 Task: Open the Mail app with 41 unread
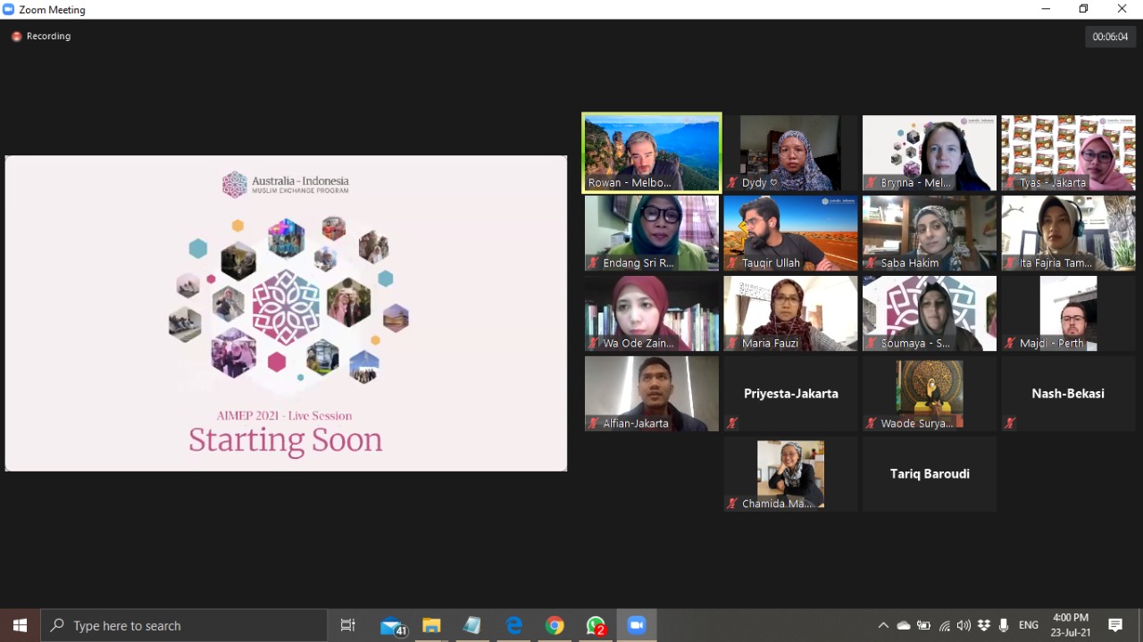coord(392,625)
